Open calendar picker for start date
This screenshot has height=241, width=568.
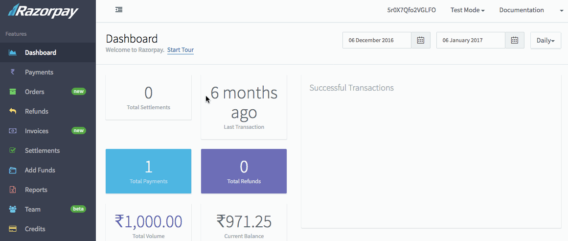pos(420,40)
